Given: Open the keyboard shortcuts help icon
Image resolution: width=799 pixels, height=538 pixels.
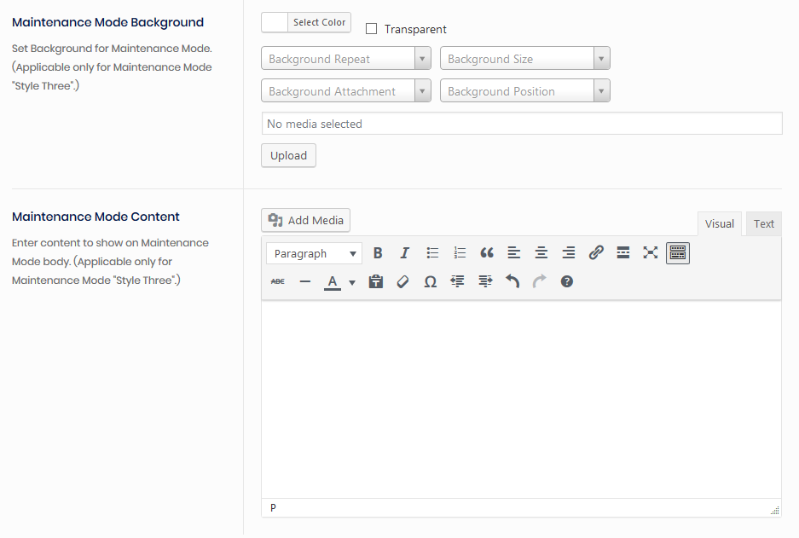Looking at the screenshot, I should click(x=567, y=281).
